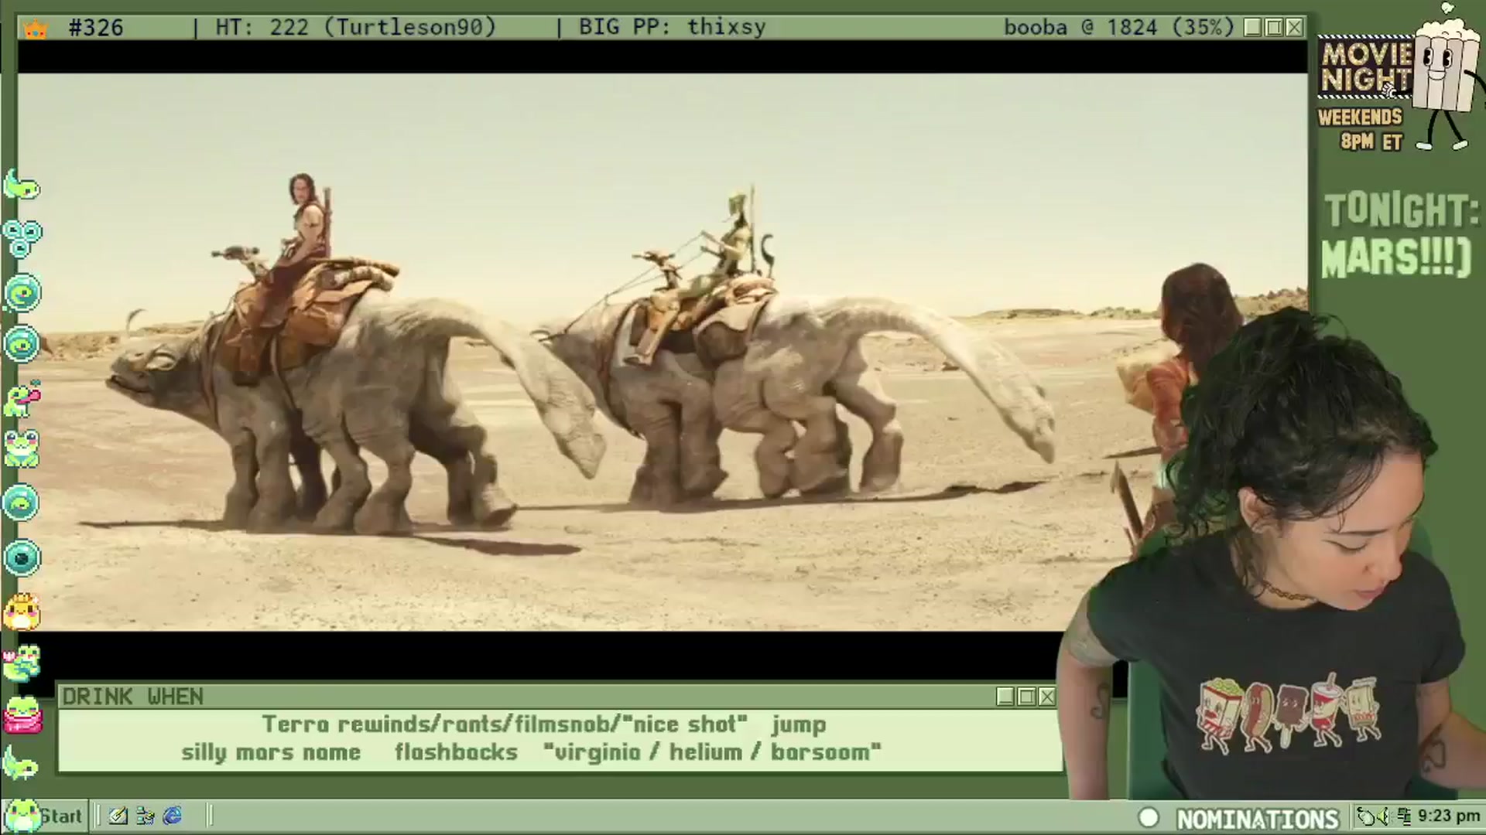The width and height of the screenshot is (1486, 835).
Task: Select the triple bubble frogspawn icon
Action: click(22, 238)
